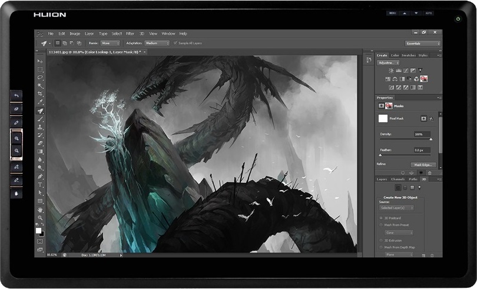This screenshot has height=289, width=477.
Task: Click the Density slider handle
Action: coord(430,139)
